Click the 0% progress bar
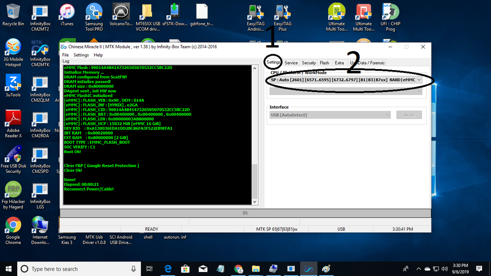 (x=245, y=213)
